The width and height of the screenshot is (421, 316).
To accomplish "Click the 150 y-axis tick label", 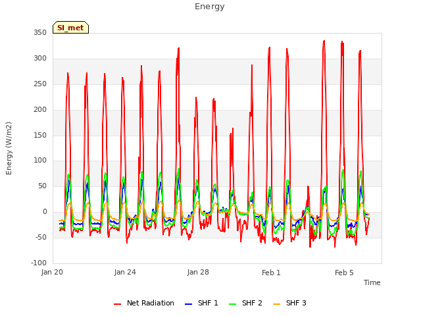I will point(40,135).
